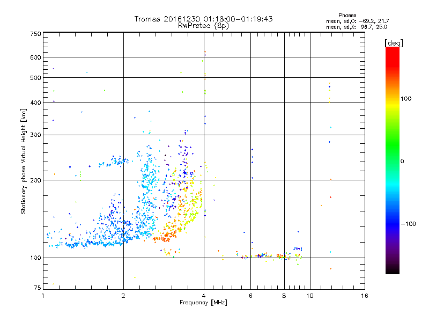This screenshot has width=429, height=322.
Task: Click the colorbar tick label '100'
Action: point(406,99)
